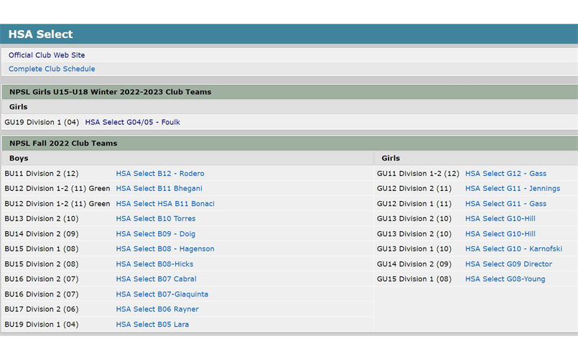This screenshot has height=359, width=578.
Task: Open the Official Club Web Site link
Action: tap(47, 55)
